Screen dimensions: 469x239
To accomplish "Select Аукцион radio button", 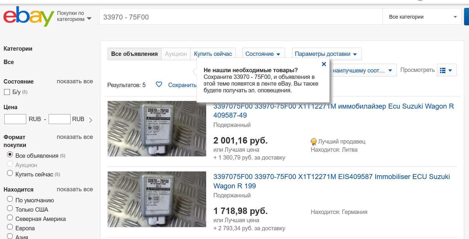I will (x=10, y=164).
